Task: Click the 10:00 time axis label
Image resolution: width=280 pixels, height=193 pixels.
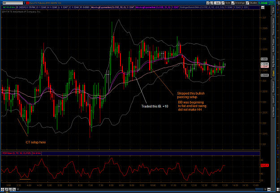Action: point(153,185)
